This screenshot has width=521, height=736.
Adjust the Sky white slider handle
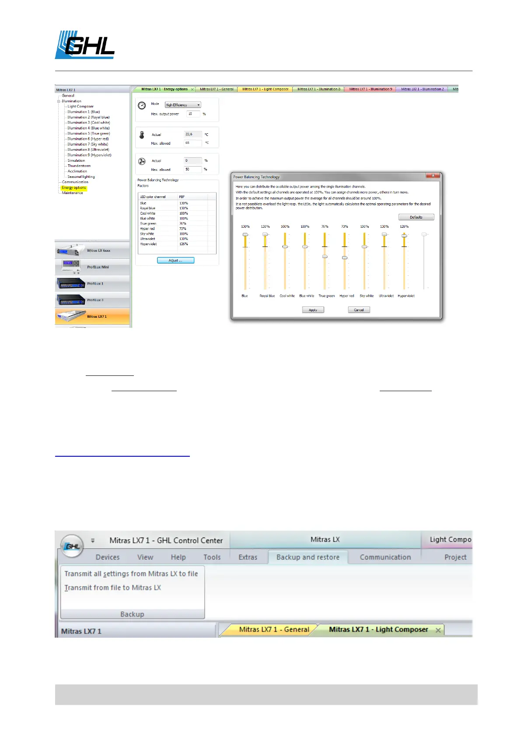pyautogui.click(x=364, y=246)
